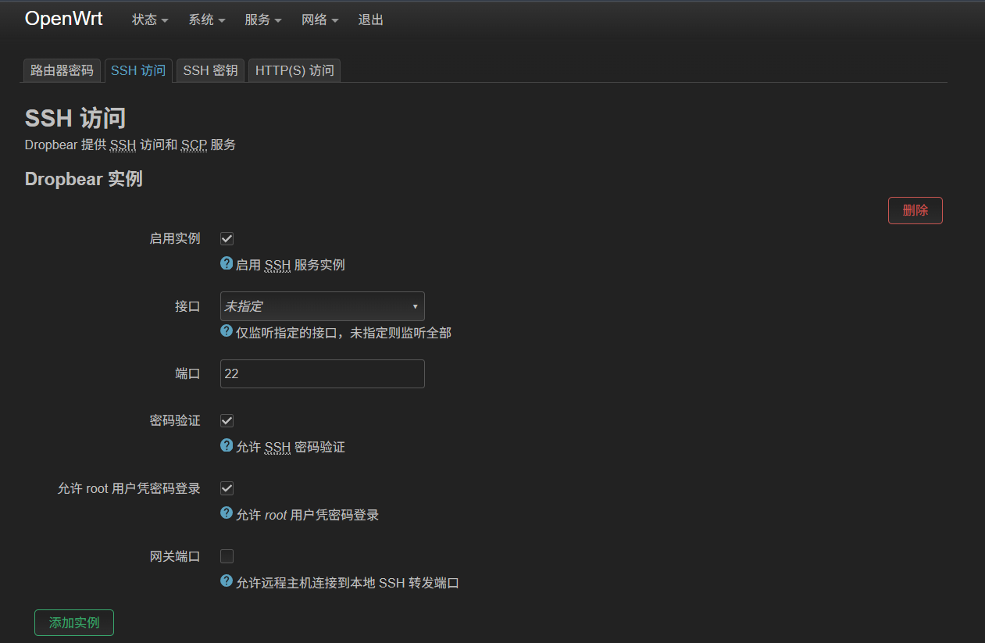Switch to the SSH 密钥 tab
985x643 pixels.
[x=210, y=70]
